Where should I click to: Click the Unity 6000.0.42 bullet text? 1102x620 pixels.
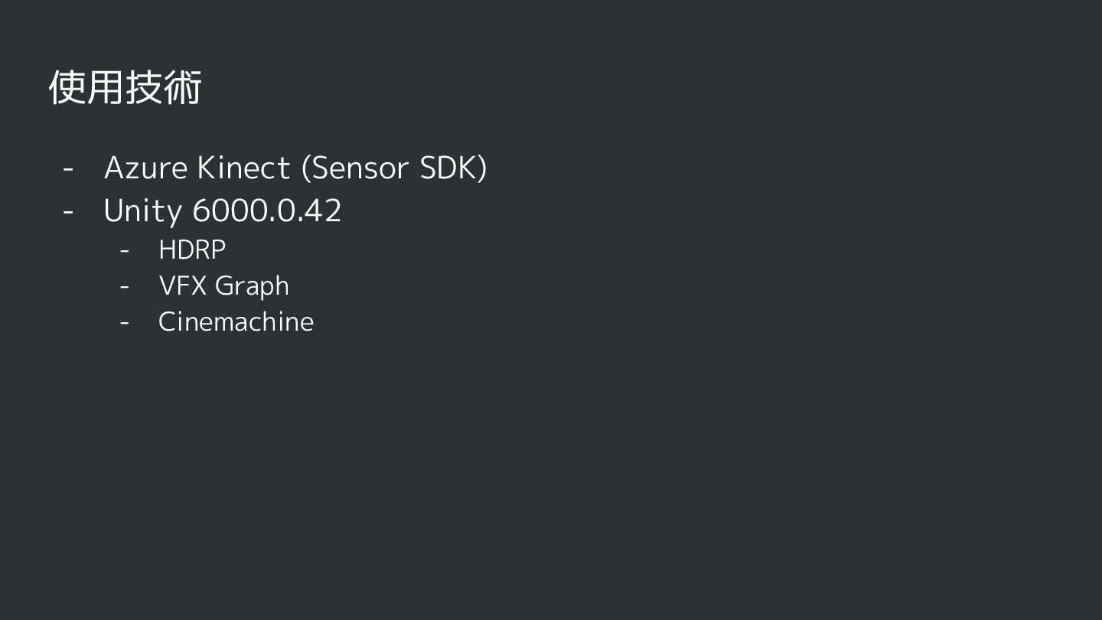pos(223,210)
